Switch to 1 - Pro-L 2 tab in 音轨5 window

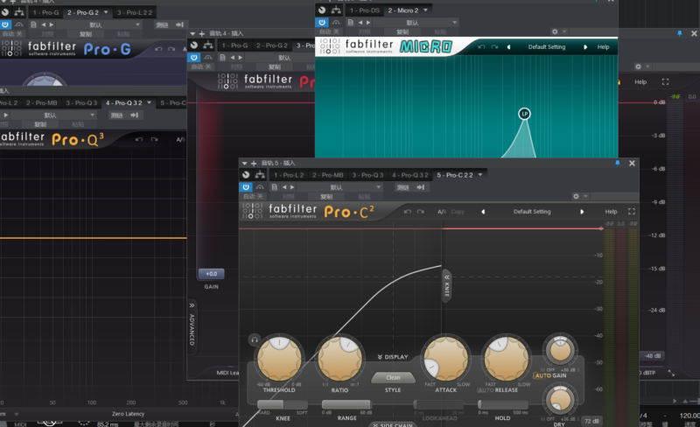(x=289, y=175)
